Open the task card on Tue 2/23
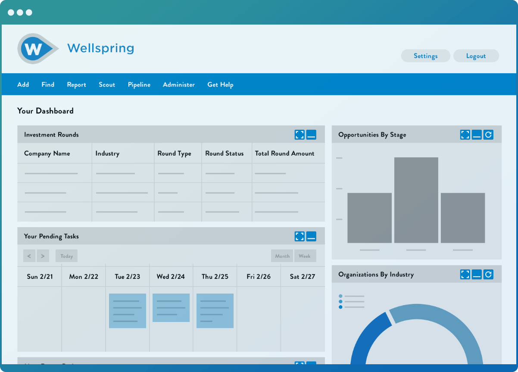The width and height of the screenshot is (518, 372). 128,311
